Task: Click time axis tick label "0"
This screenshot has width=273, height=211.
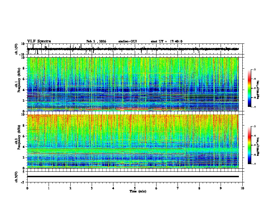Action: click(x=27, y=188)
